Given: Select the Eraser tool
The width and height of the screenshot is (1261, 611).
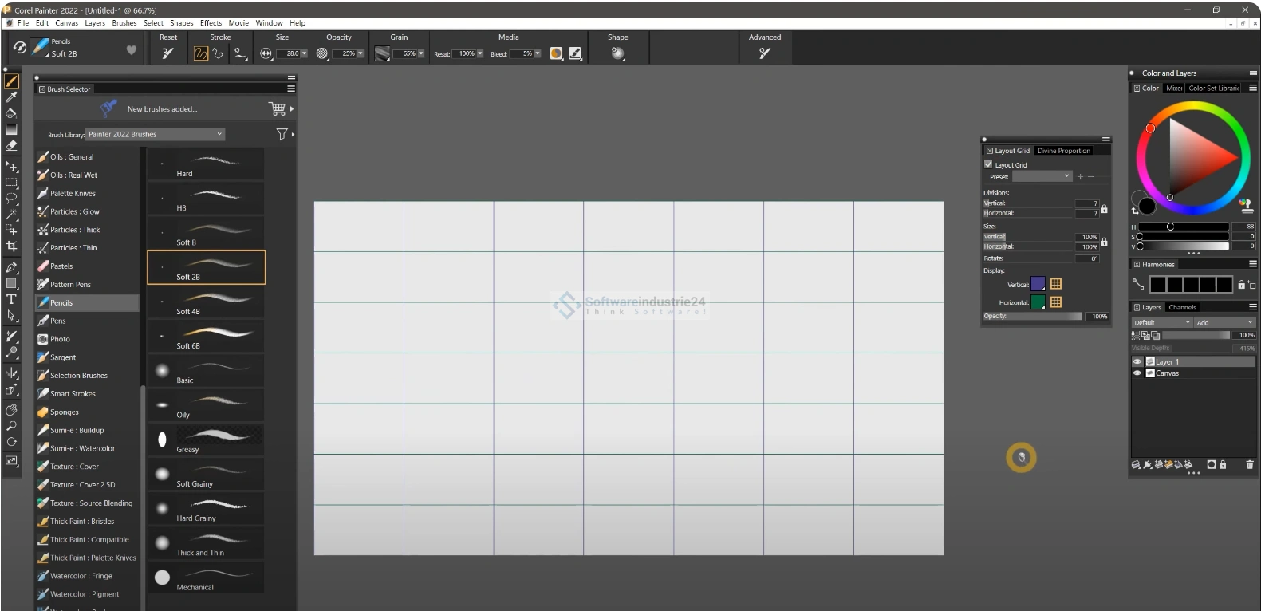Looking at the screenshot, I should [x=11, y=146].
